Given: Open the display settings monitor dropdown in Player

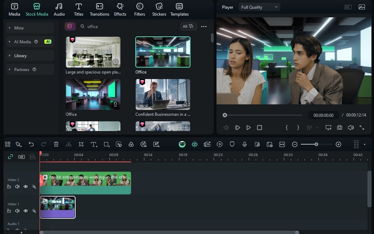Looking at the screenshot, I should (329, 128).
